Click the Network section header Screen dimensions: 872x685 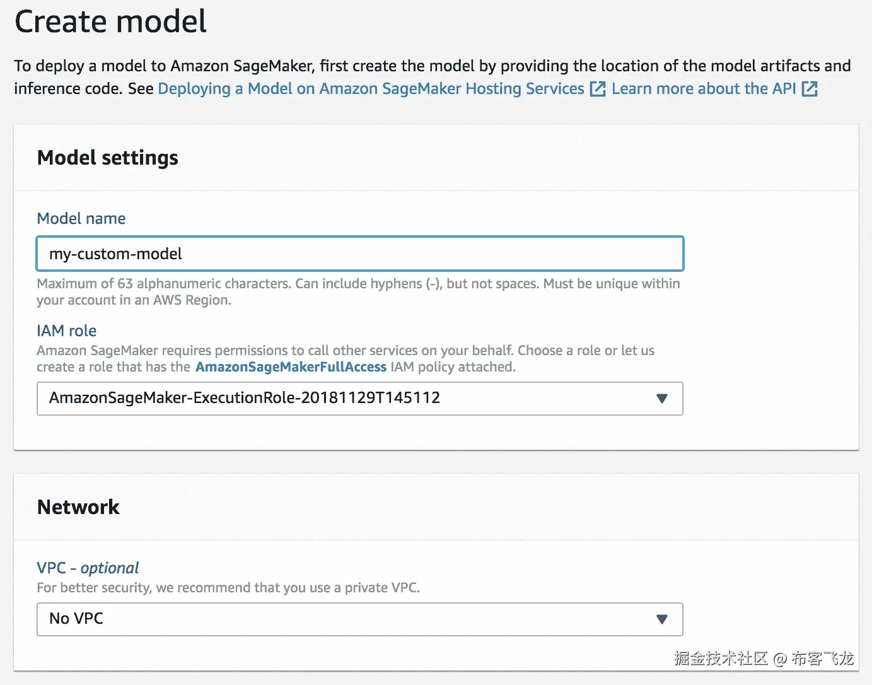coord(78,507)
